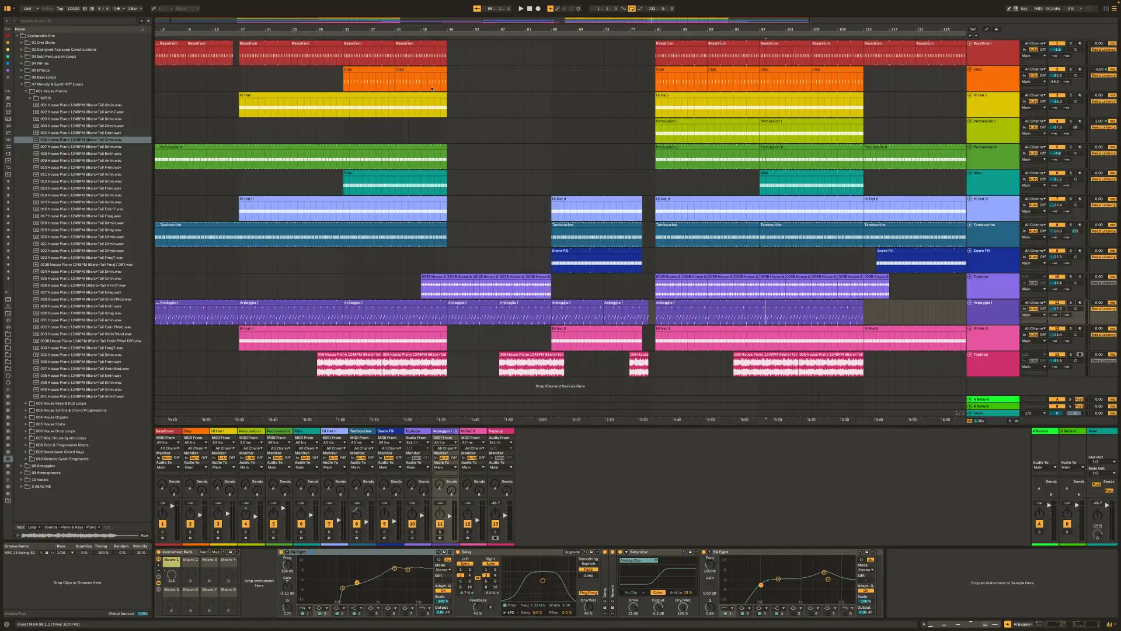Click the lock envelopes padlock icon
The height and width of the screenshot is (631, 1121).
coord(997,29)
